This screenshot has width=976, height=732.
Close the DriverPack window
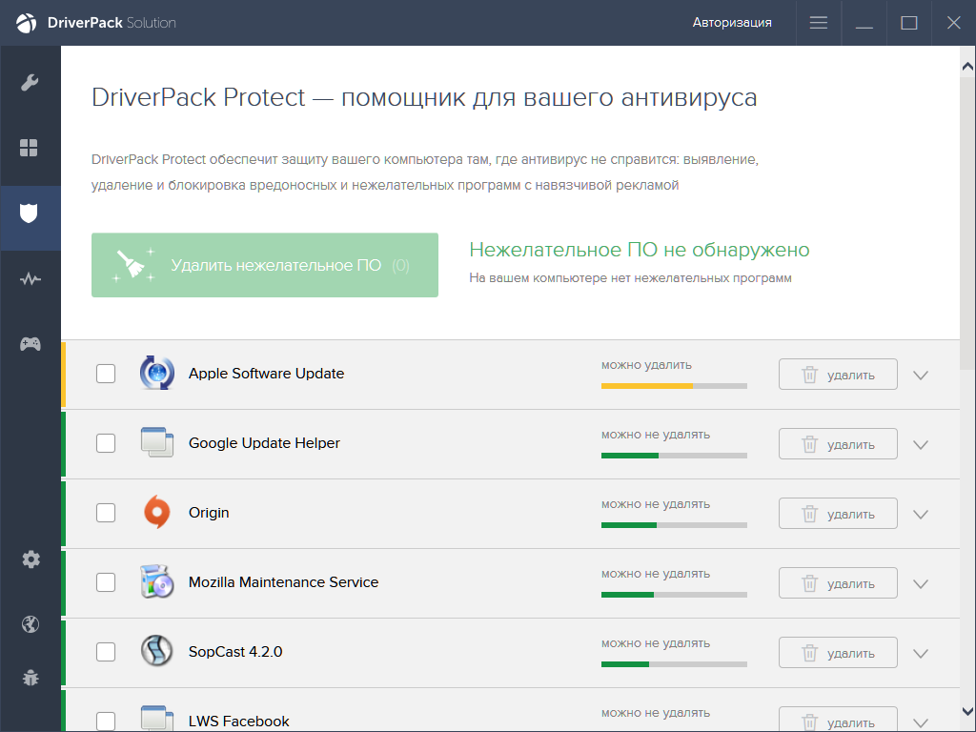953,23
